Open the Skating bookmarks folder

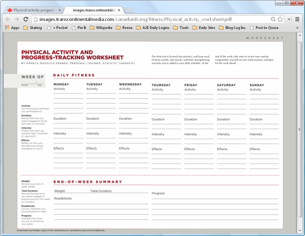click(x=32, y=28)
